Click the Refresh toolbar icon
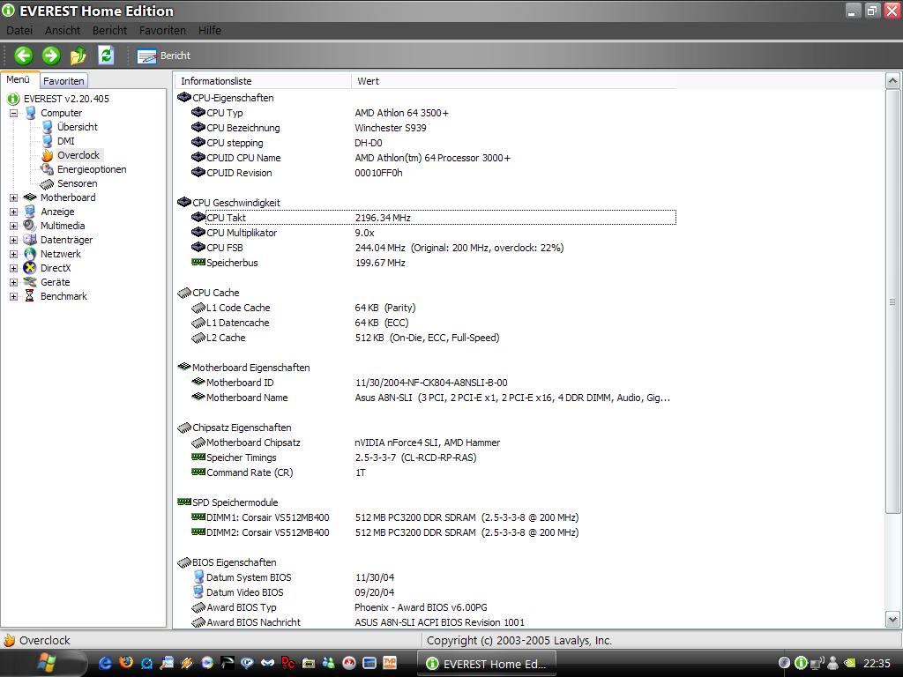Viewport: 903px width, 677px height. (x=106, y=56)
